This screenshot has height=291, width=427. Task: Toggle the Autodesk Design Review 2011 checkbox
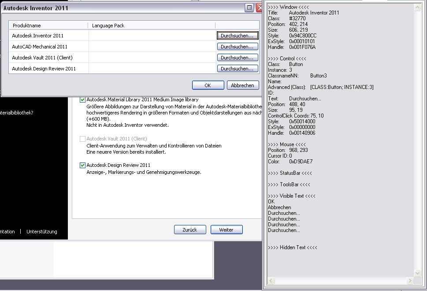[82, 166]
